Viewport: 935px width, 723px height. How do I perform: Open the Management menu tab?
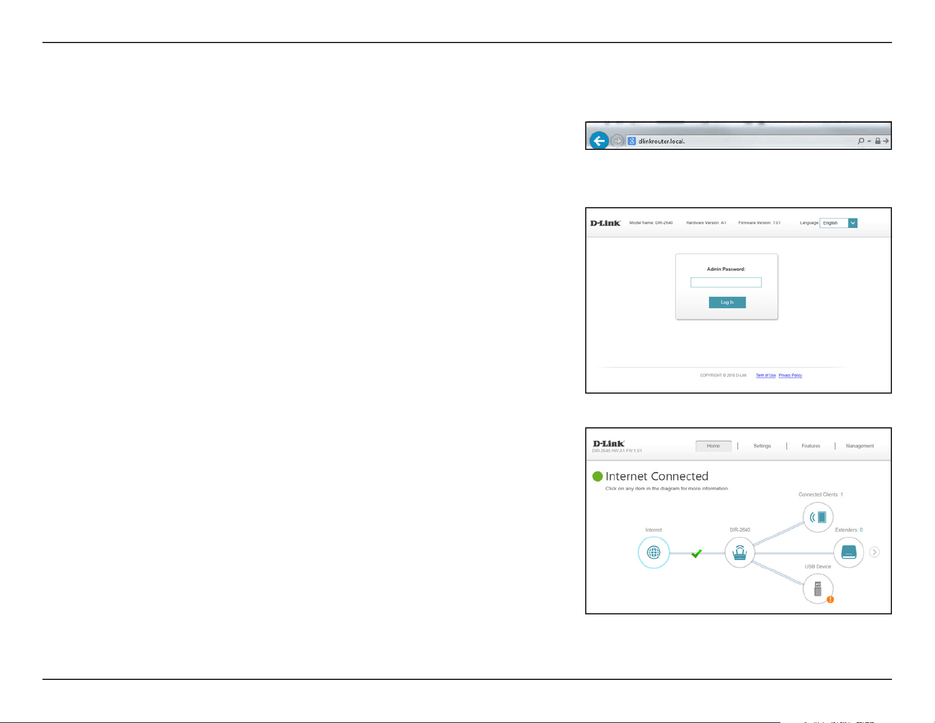(860, 446)
